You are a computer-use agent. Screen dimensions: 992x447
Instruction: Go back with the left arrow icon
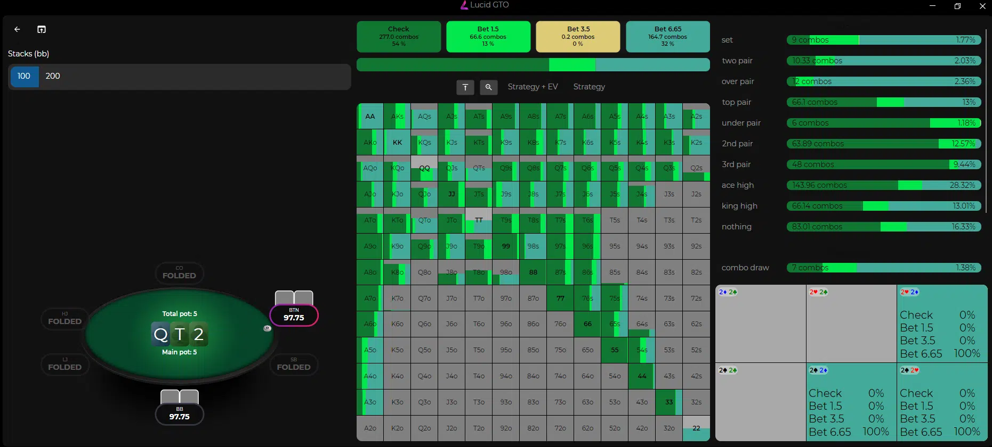(x=17, y=29)
